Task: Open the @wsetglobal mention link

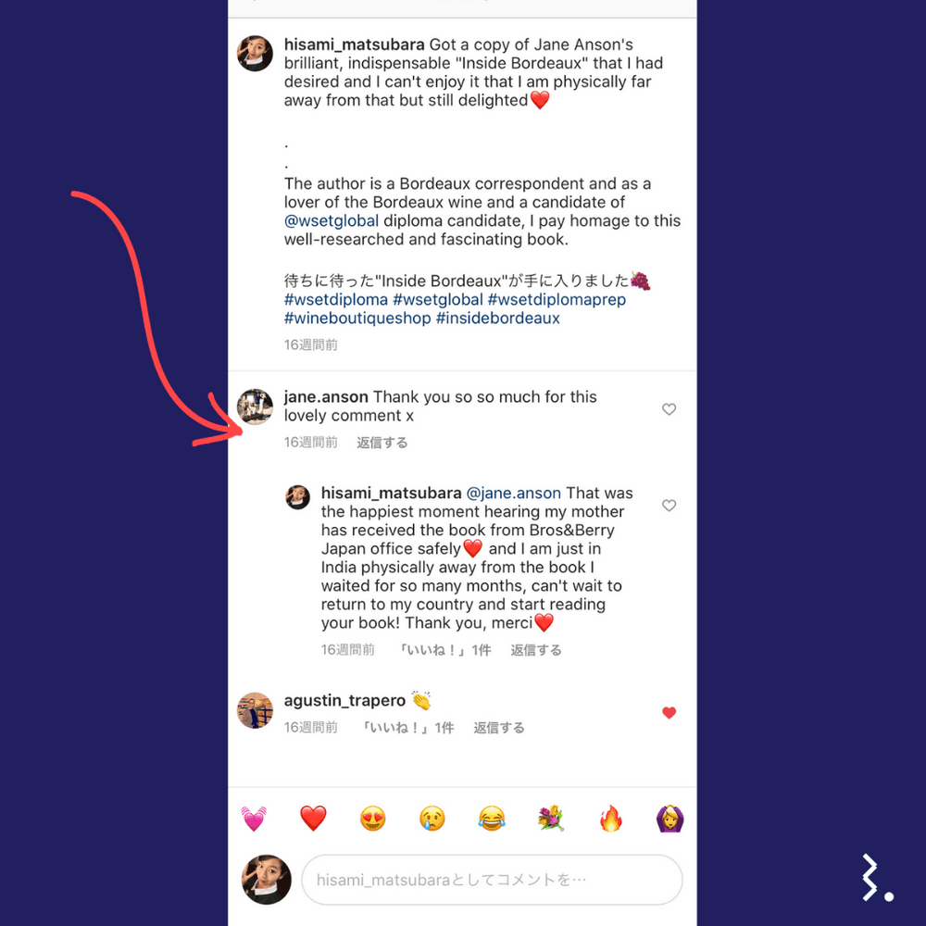Action: tap(332, 221)
